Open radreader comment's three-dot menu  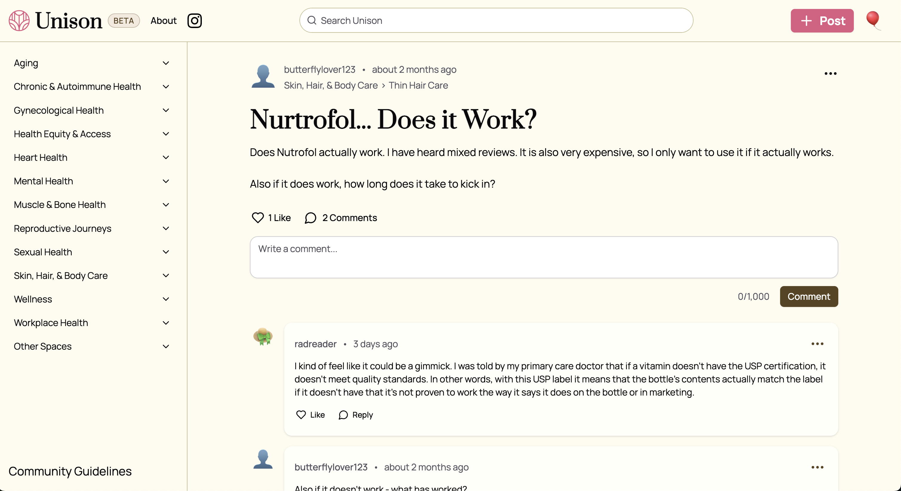817,344
